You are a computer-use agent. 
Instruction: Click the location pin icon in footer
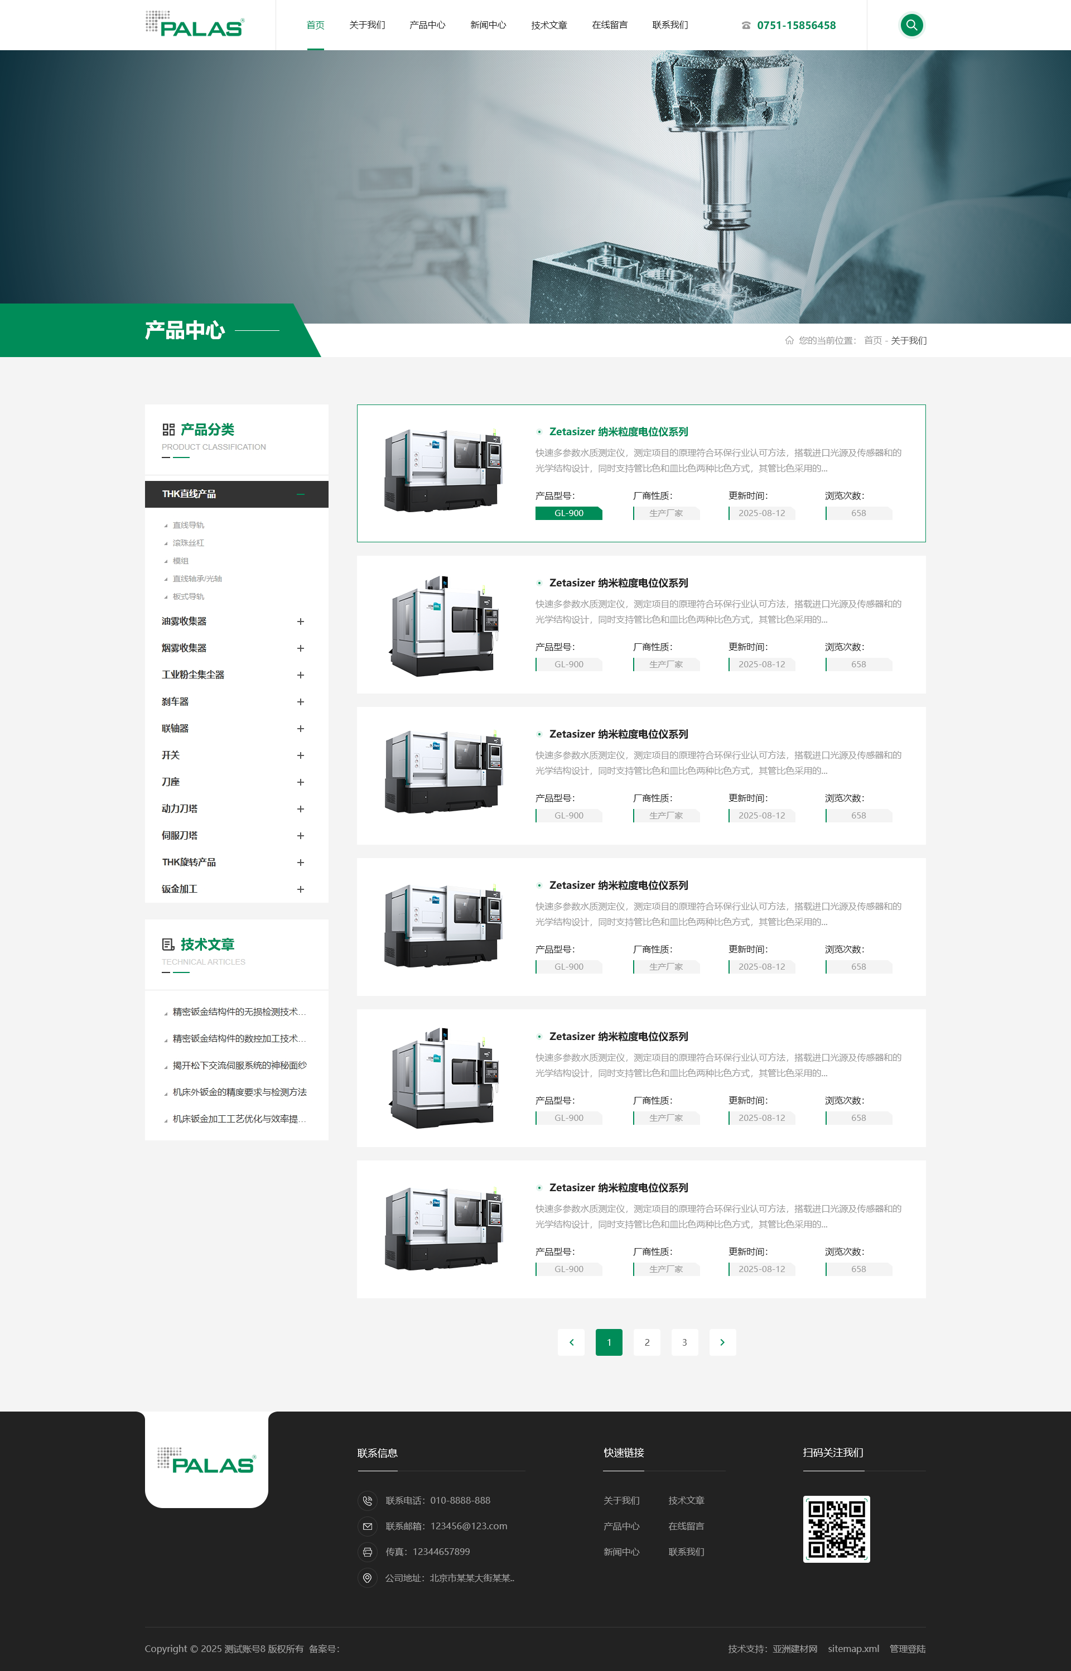click(x=367, y=1578)
